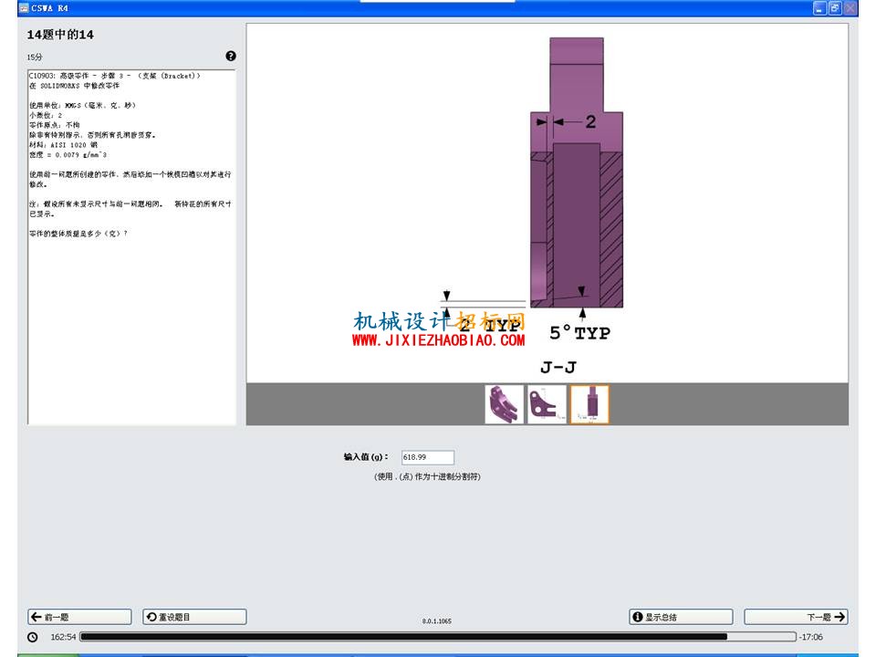Reset the question with the reset button

(194, 617)
